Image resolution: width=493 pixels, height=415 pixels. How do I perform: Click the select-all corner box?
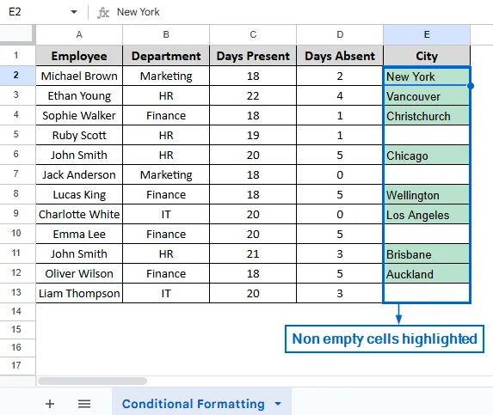click(17, 35)
